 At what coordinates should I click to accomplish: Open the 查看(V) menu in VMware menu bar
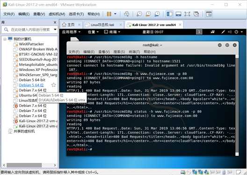pyautogui.click(x=39, y=14)
